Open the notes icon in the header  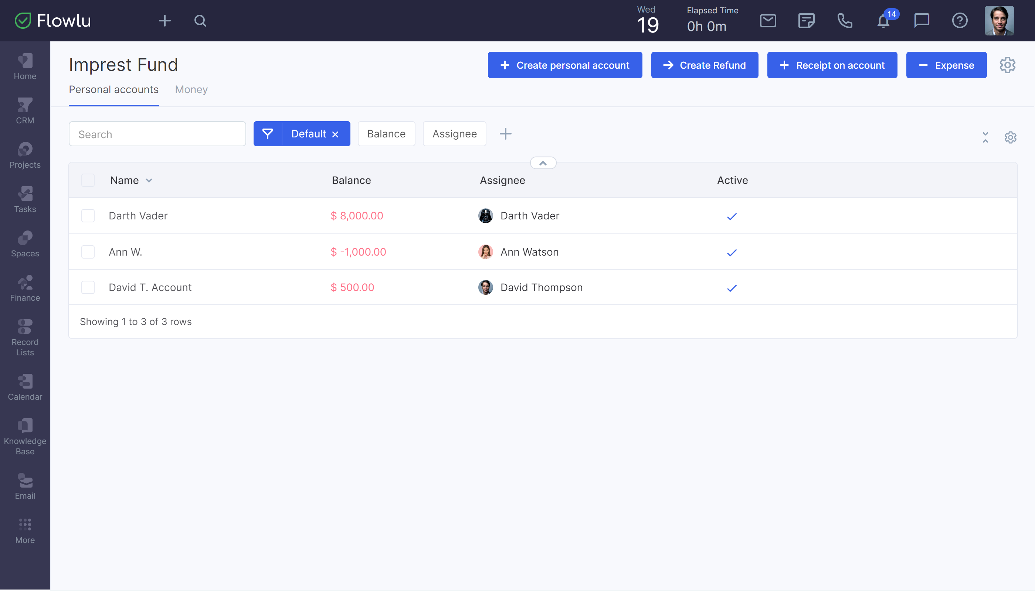(x=806, y=21)
